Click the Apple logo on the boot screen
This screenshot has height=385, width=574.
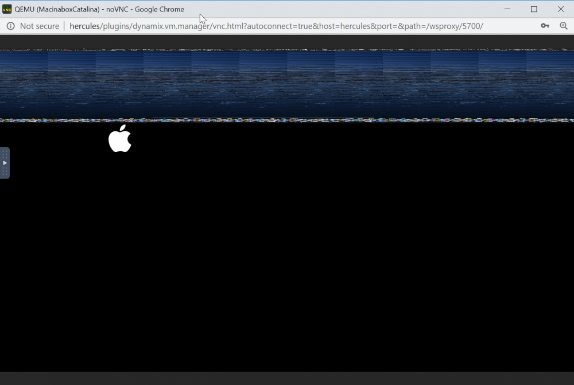[x=120, y=138]
